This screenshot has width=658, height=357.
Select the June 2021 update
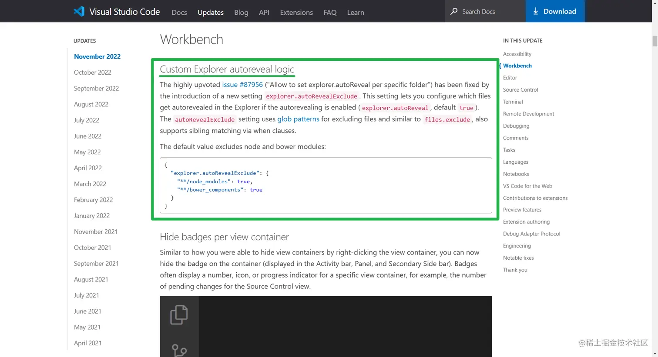pos(87,311)
